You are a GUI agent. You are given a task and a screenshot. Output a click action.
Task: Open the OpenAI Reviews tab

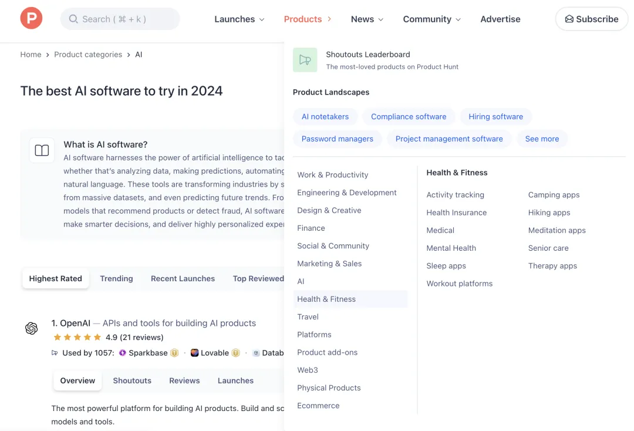point(184,381)
